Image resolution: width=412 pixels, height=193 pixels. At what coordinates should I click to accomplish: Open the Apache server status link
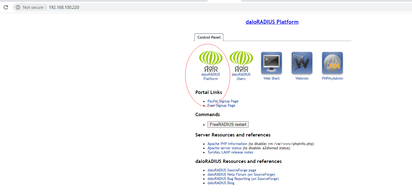(x=224, y=148)
